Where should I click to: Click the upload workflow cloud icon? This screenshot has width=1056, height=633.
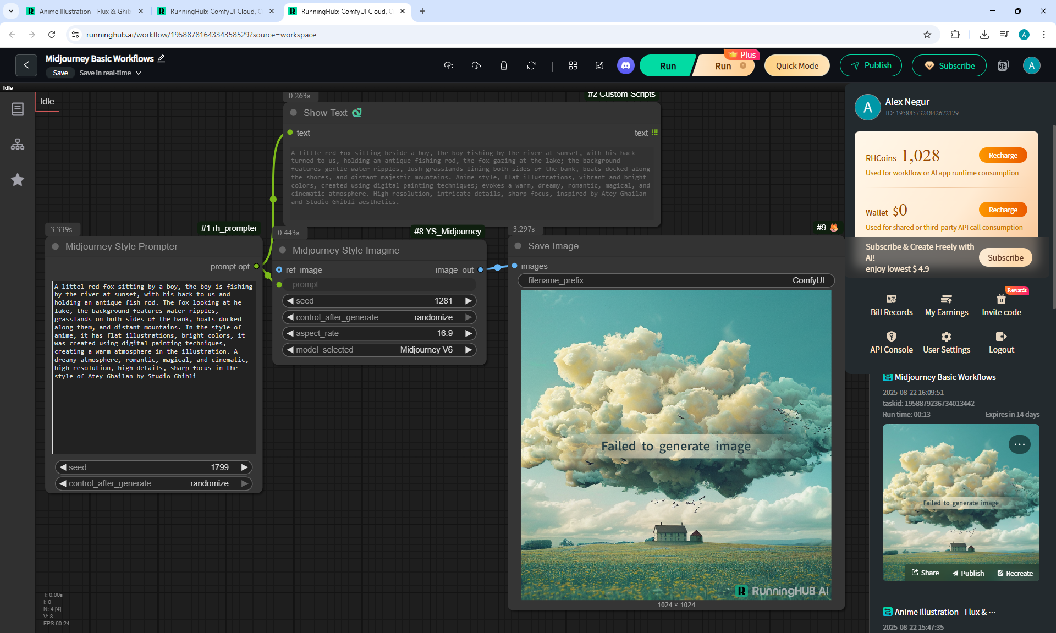tap(449, 65)
